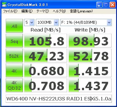Screen dimensions: 117x107
Task: Maximize the CrystalDiskMark window
Action: click(106, 5)
